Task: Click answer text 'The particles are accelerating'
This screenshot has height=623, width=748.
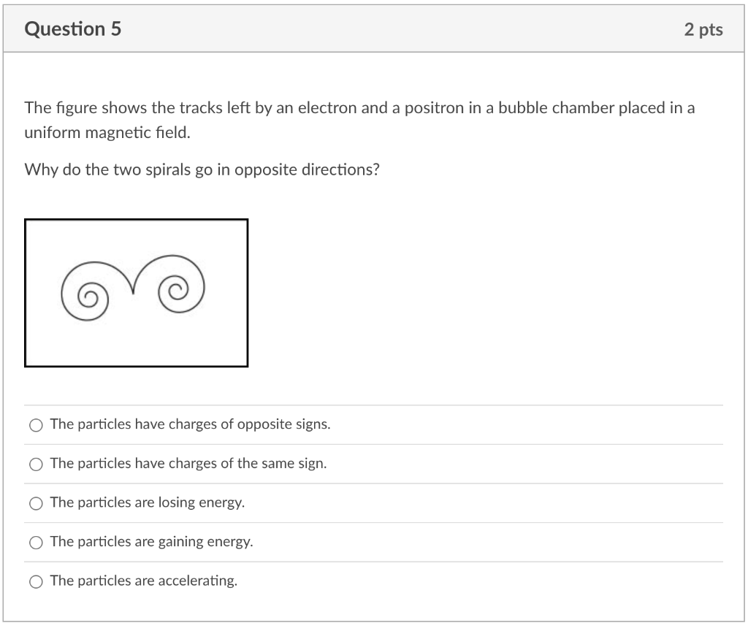Action: [x=144, y=581]
